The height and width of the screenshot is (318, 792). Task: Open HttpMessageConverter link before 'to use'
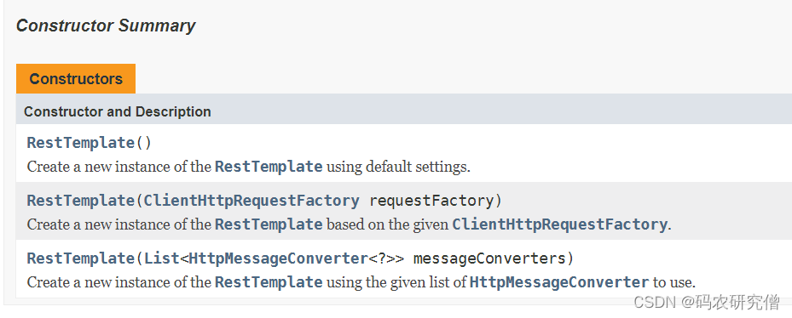[x=559, y=282]
